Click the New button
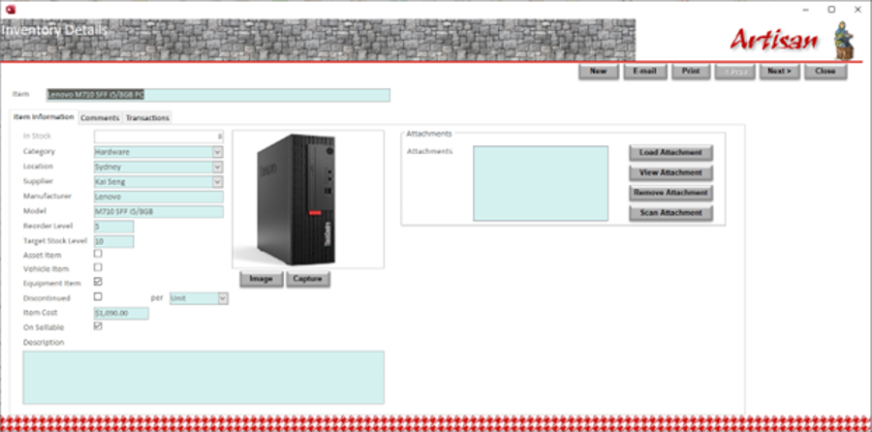The height and width of the screenshot is (432, 872). click(598, 72)
